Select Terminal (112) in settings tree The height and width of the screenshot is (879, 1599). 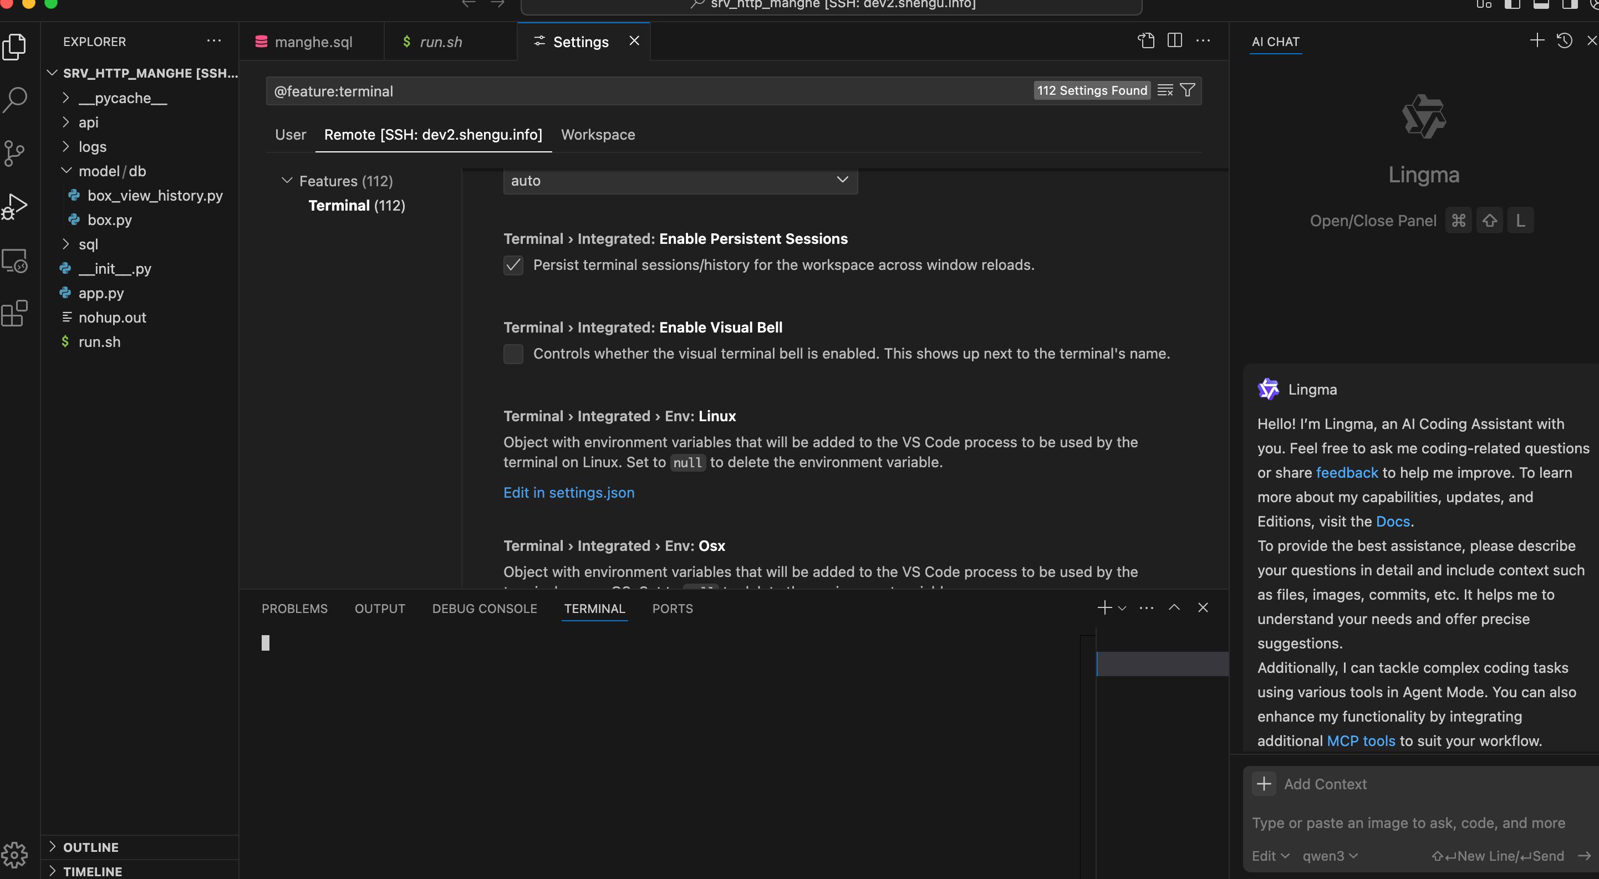coord(357,205)
